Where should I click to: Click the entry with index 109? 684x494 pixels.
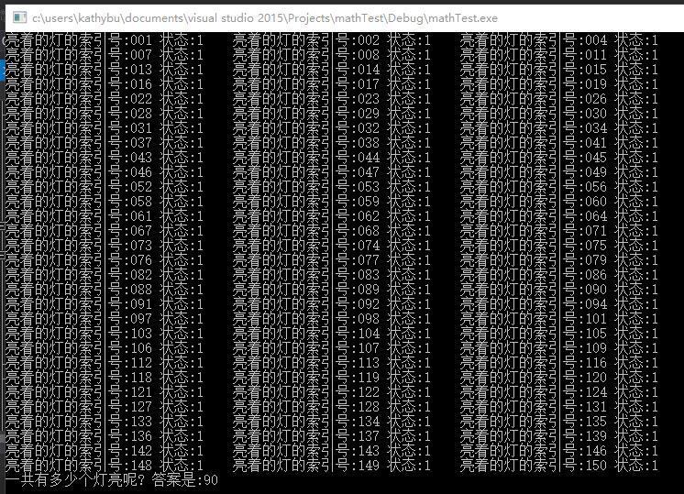click(x=559, y=348)
